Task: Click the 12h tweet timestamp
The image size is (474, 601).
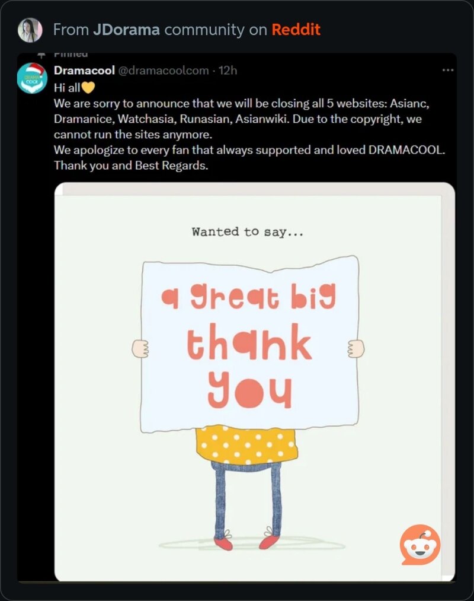Action: [x=228, y=71]
